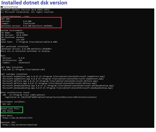Image resolution: width=156 pixels, height=132 pixels.
Task: Click the 'Environment variables:' heading
Action: (13, 102)
